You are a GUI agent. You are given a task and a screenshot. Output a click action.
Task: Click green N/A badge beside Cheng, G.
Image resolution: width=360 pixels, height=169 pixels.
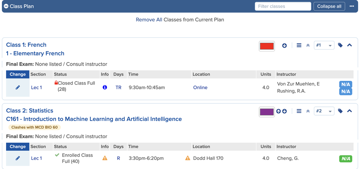pyautogui.click(x=346, y=159)
